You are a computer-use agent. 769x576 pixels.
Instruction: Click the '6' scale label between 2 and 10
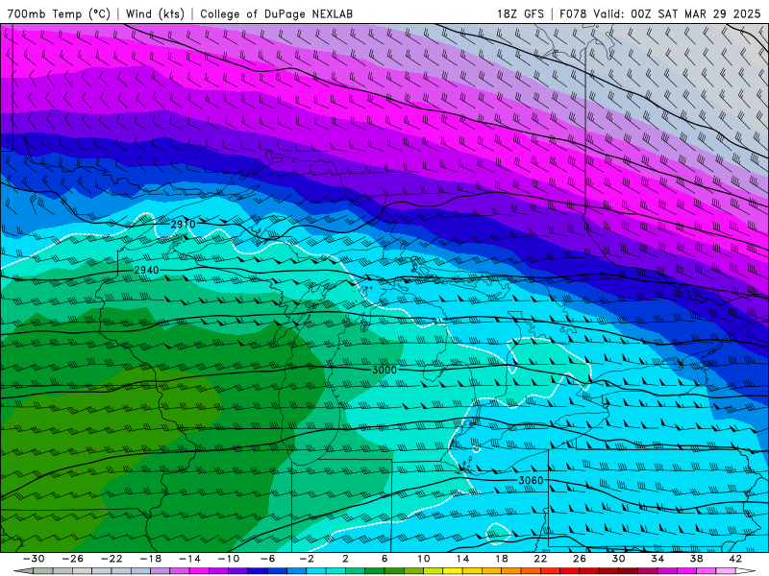click(x=384, y=559)
